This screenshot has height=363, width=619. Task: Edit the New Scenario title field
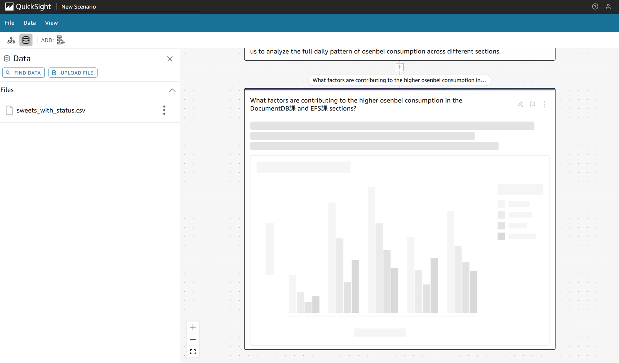pyautogui.click(x=130, y=6)
